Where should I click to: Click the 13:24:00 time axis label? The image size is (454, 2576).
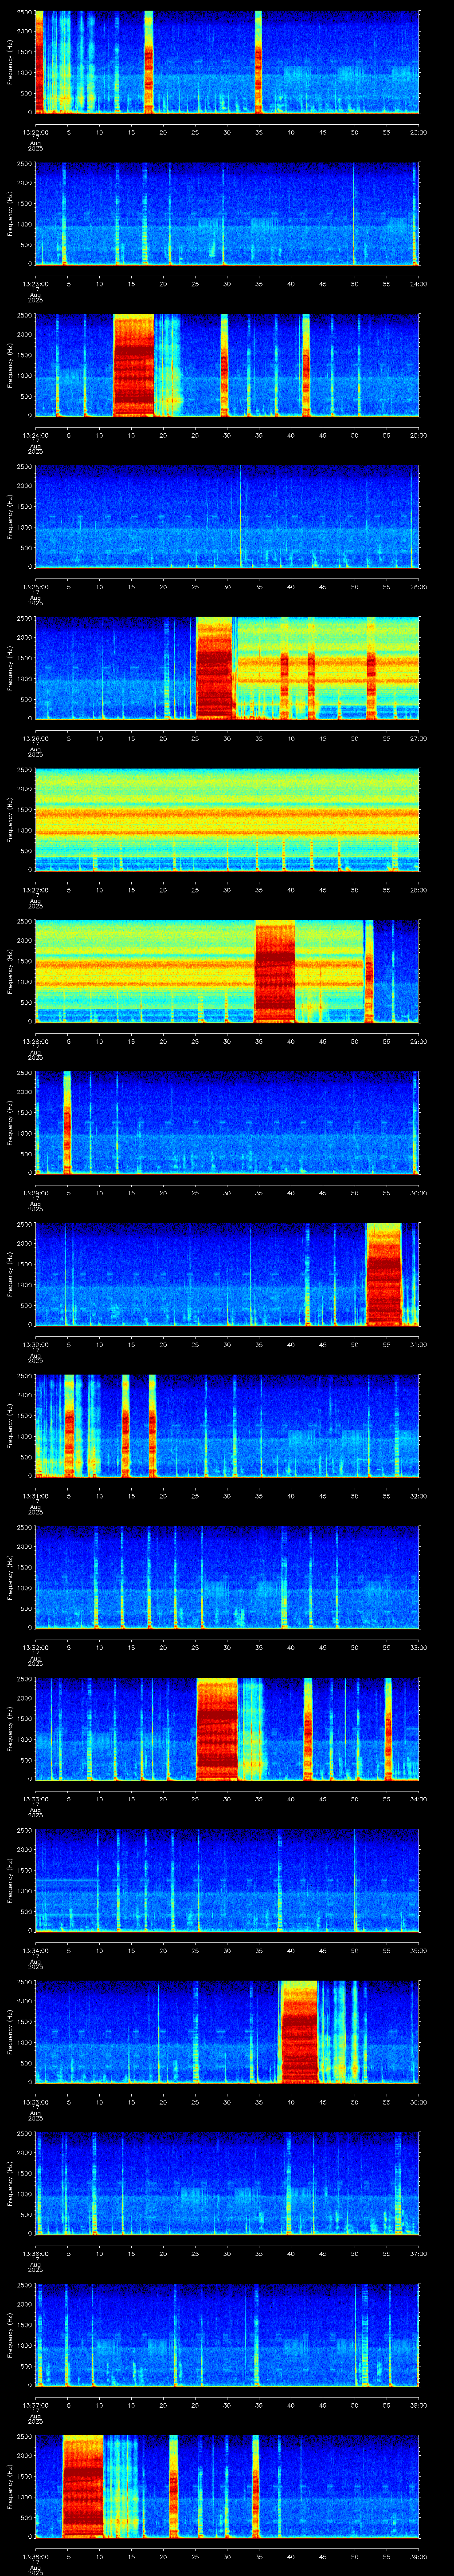point(35,435)
